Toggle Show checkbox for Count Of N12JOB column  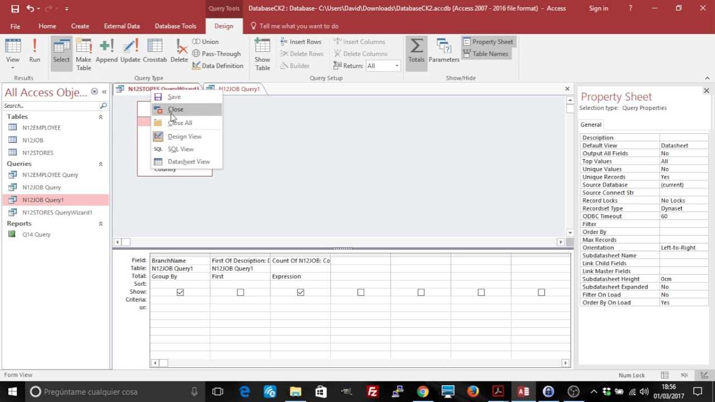[301, 292]
